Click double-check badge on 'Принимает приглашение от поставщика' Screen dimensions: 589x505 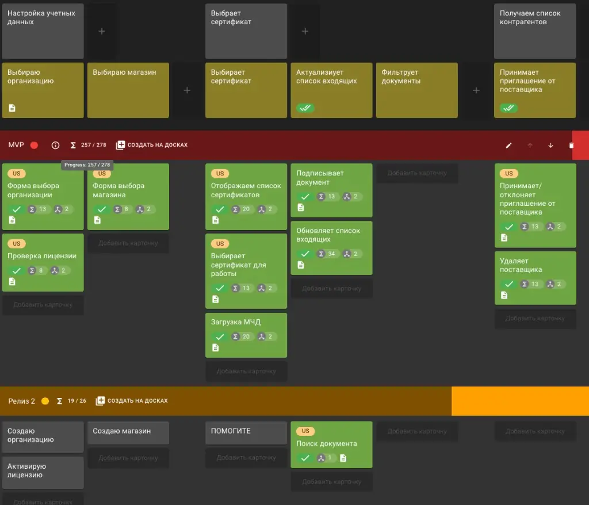click(508, 108)
